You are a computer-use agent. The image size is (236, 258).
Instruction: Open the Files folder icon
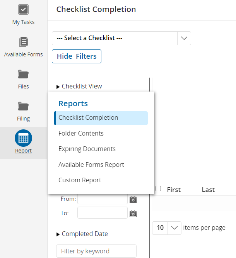click(23, 74)
